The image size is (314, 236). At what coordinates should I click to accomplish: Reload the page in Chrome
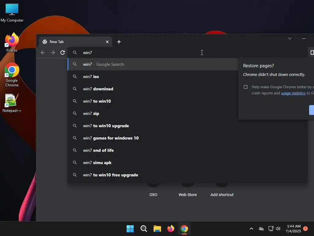(63, 53)
